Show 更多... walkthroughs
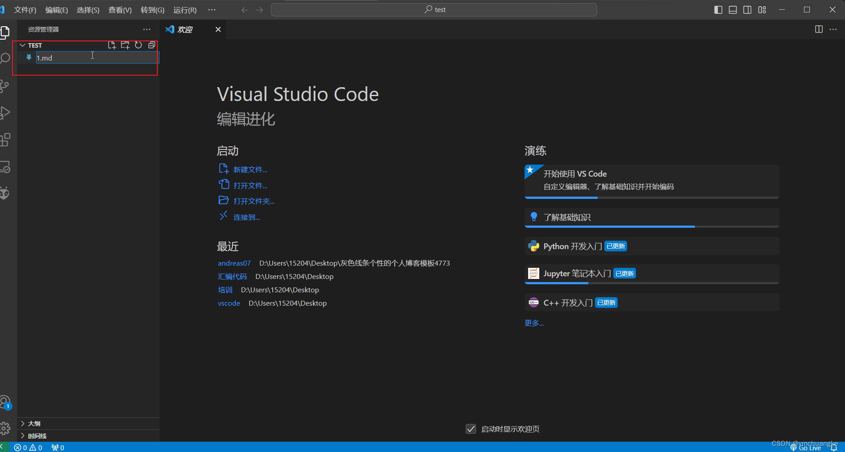The width and height of the screenshot is (845, 452). tap(534, 323)
